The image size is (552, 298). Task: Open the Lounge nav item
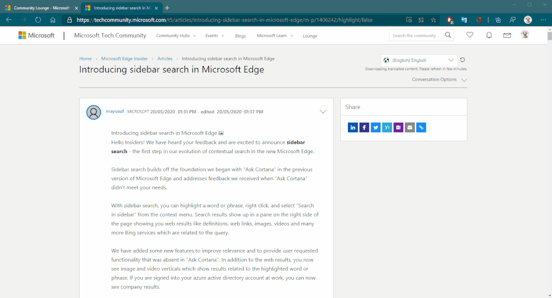310,36
